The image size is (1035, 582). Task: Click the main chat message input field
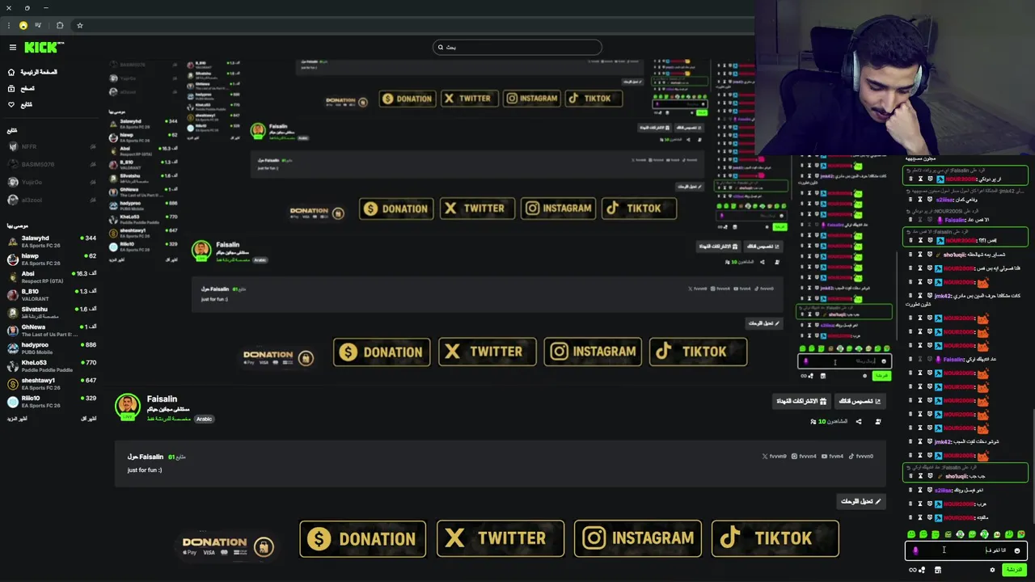(x=965, y=550)
